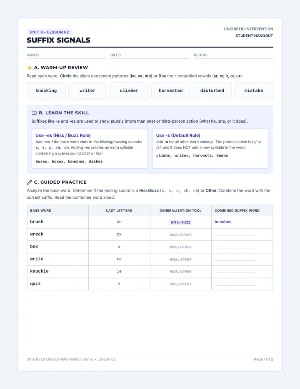
Task: Click the Use -s (Default Rule) heading
Action: pos(178,136)
